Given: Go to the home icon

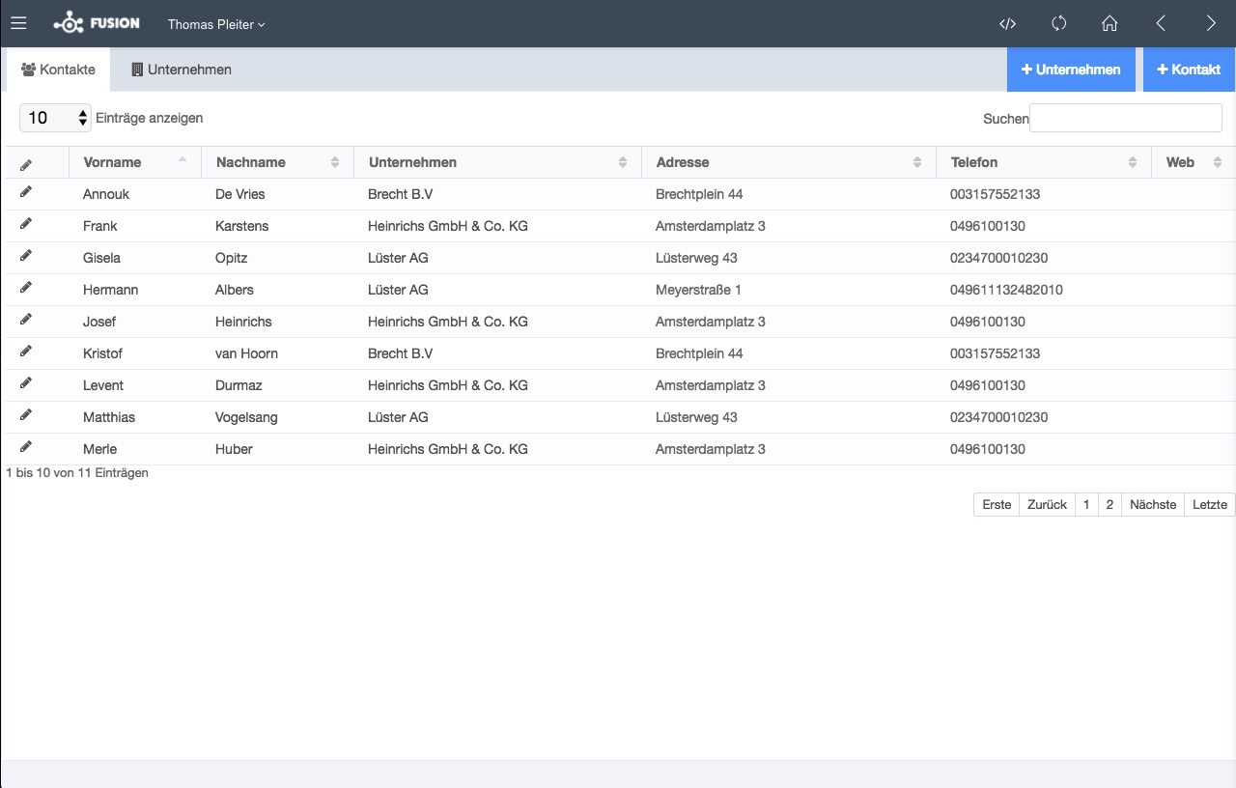Looking at the screenshot, I should pos(1110,23).
